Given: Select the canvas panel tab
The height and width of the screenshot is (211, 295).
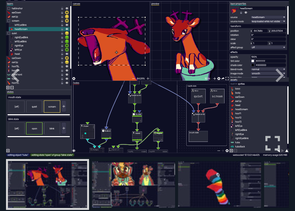Looking at the screenshot, I should [x=76, y=4].
